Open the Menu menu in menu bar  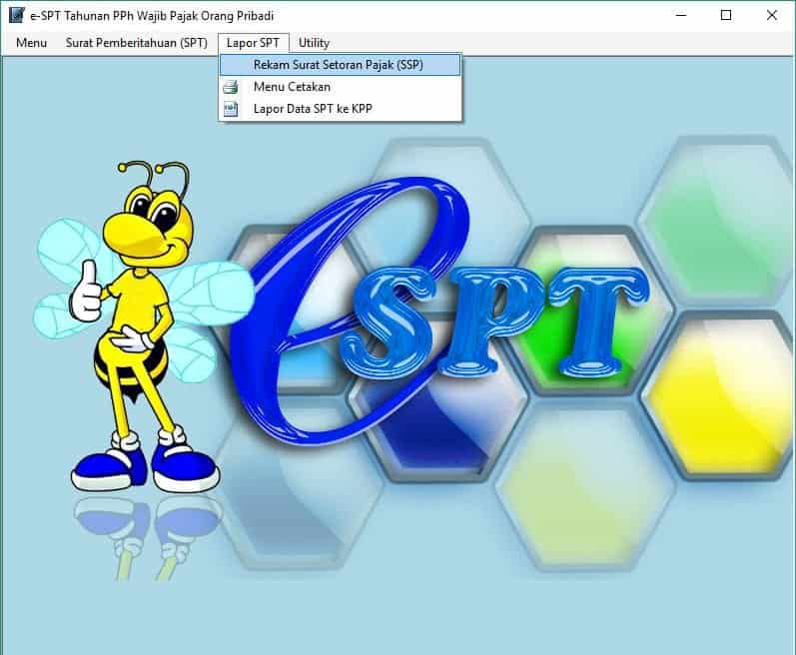pyautogui.click(x=32, y=43)
